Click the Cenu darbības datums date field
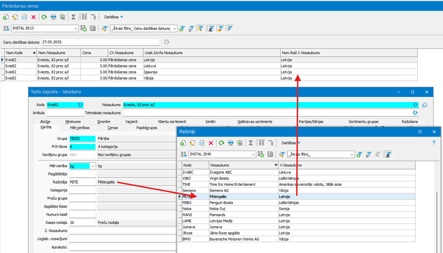The width and height of the screenshot is (443, 253). tap(100, 42)
